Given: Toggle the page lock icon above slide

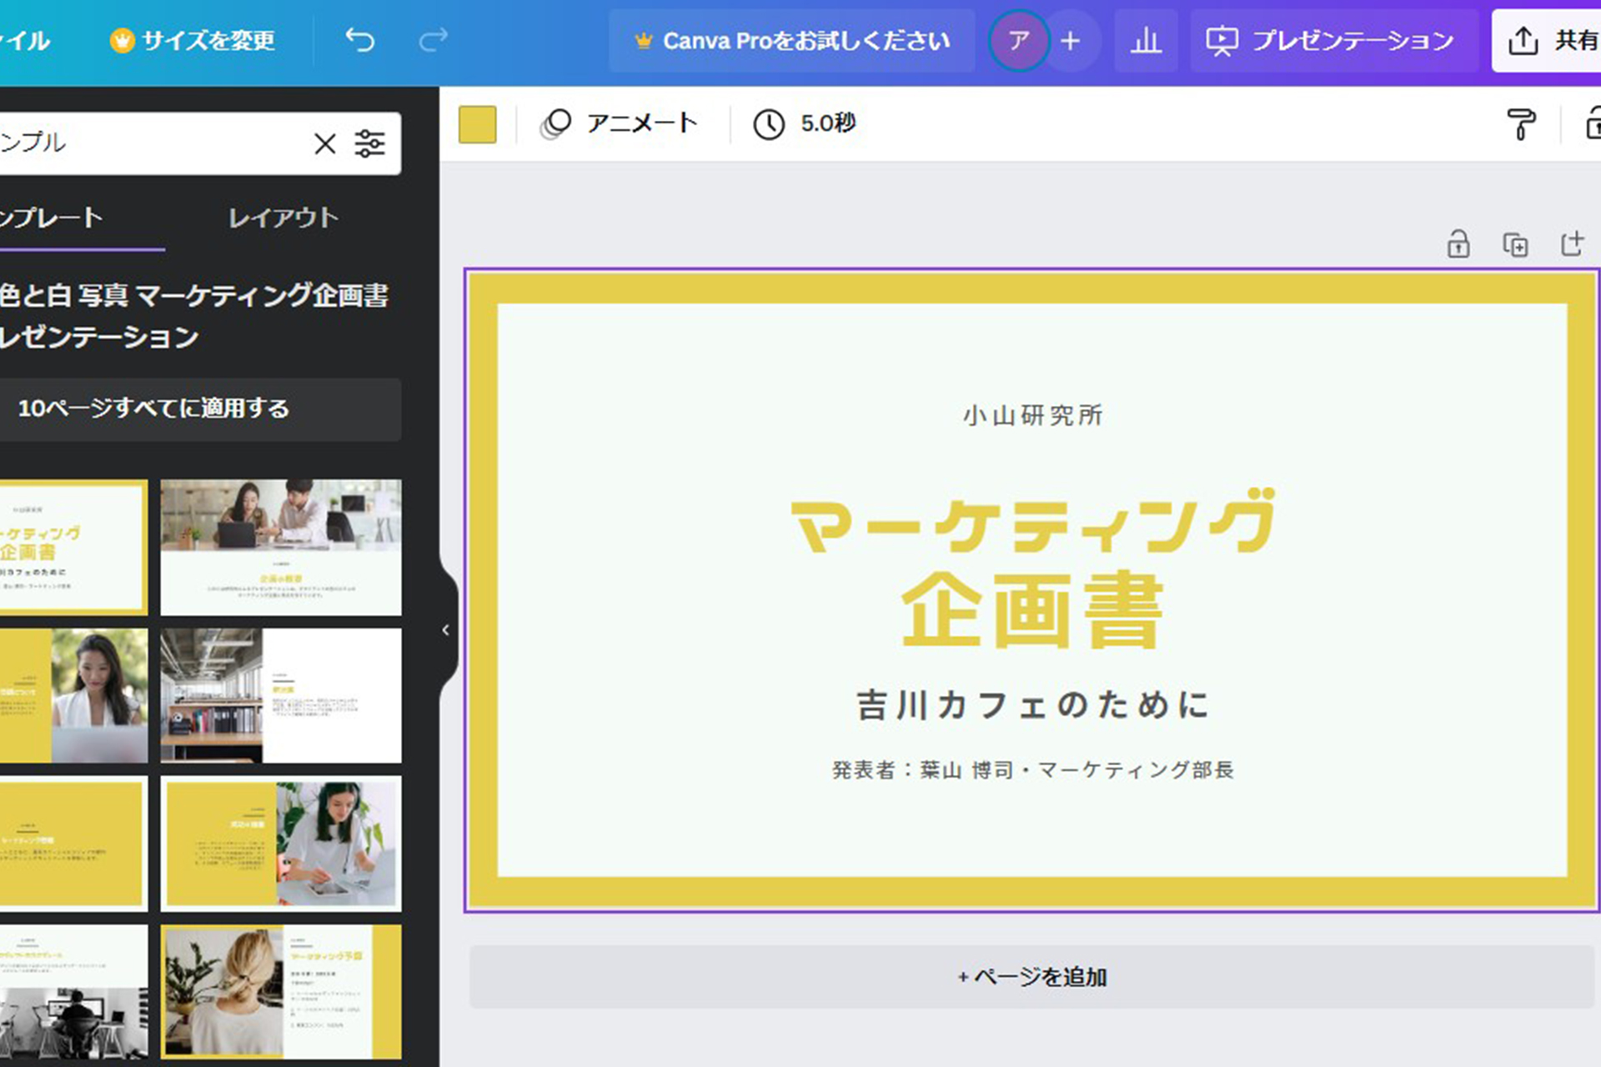Looking at the screenshot, I should 1458,244.
